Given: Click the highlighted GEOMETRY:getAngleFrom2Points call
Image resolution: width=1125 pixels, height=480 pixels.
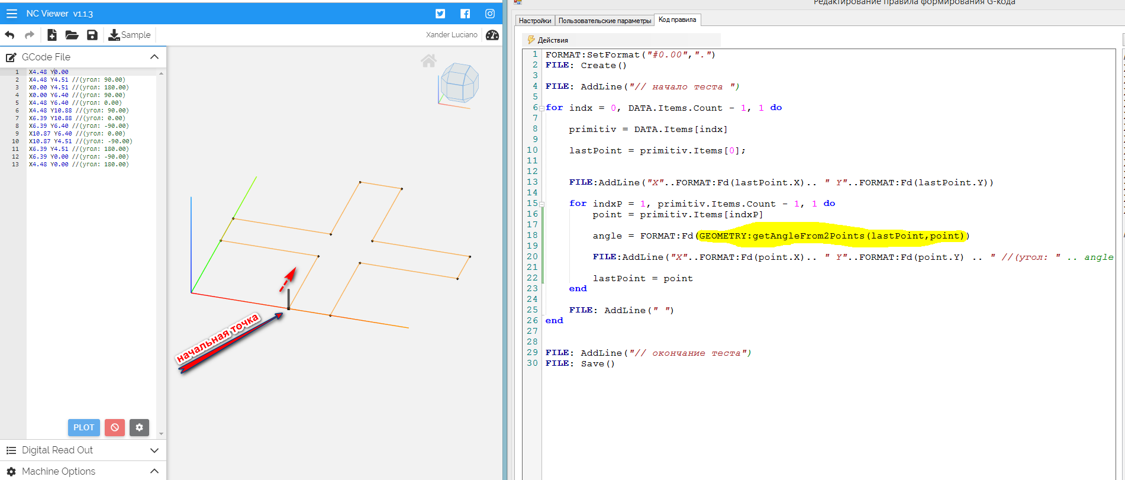Looking at the screenshot, I should click(831, 236).
